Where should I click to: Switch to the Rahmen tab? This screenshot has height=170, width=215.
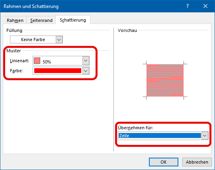point(15,20)
